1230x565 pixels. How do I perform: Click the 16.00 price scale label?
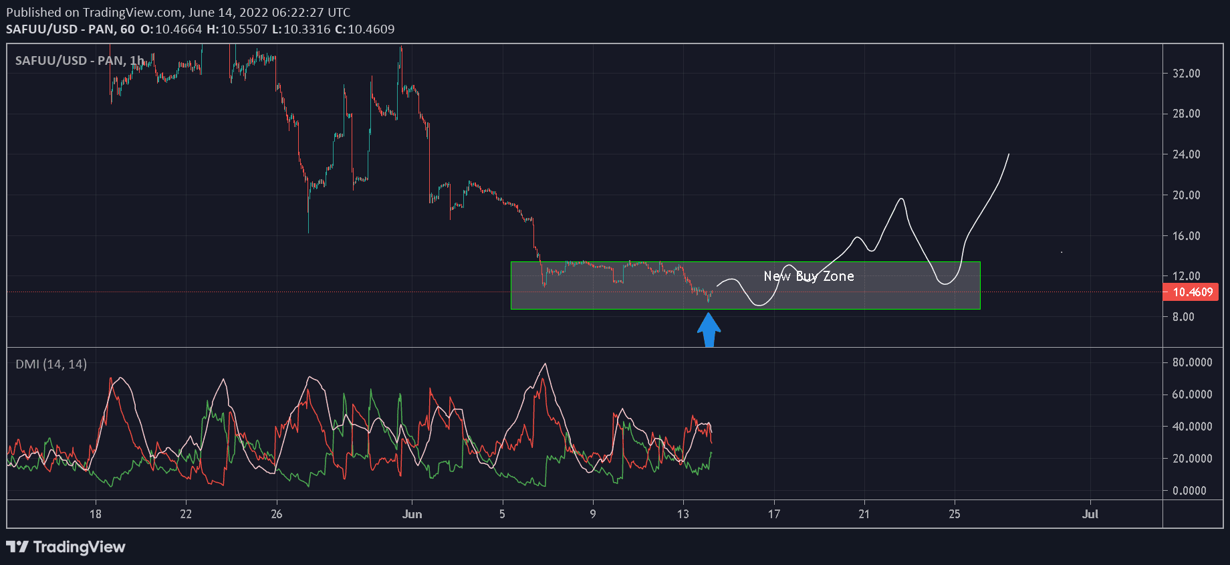pos(1186,236)
